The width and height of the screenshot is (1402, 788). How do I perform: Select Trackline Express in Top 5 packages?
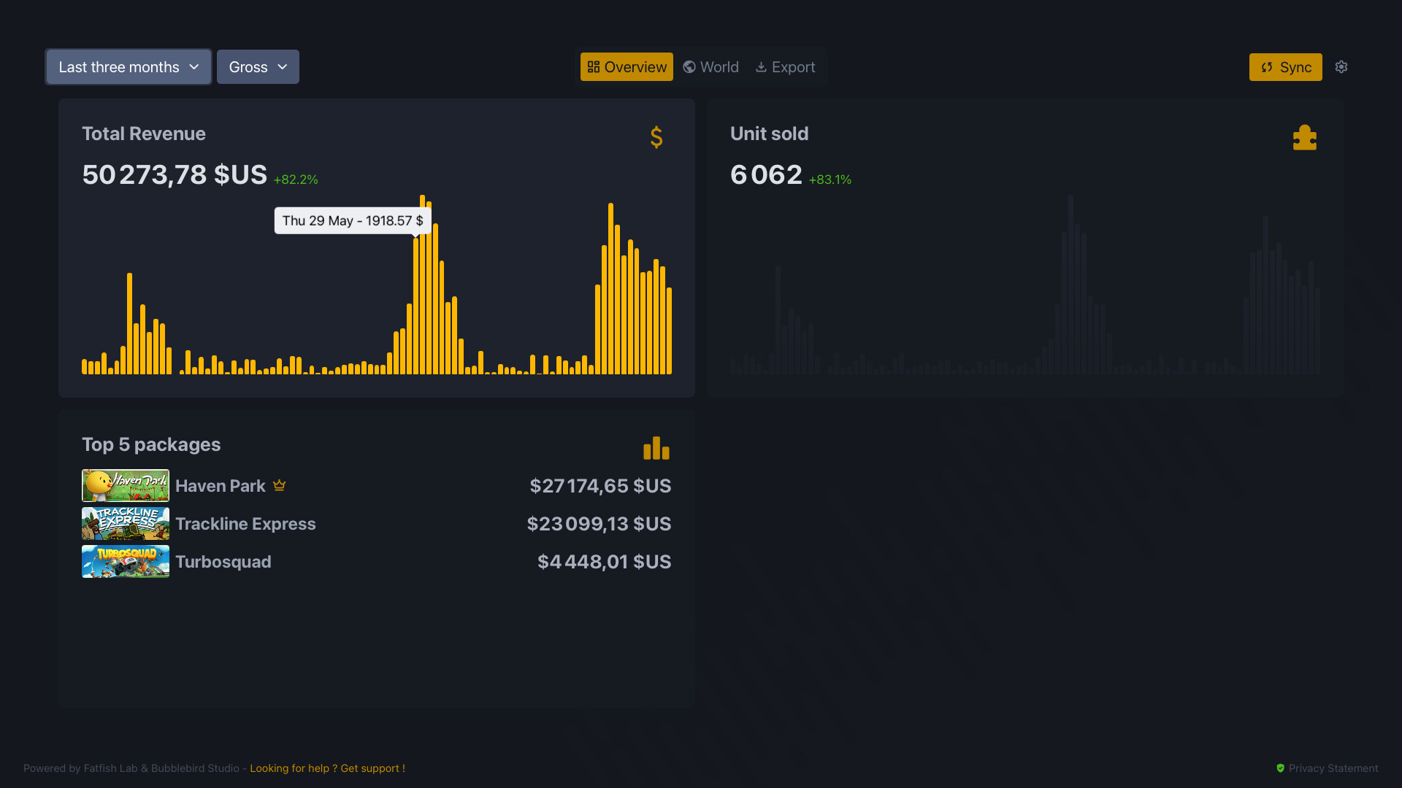tap(245, 523)
